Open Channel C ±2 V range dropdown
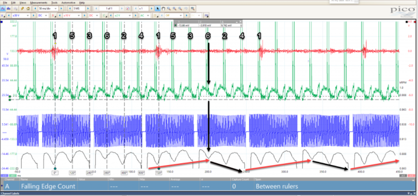Image resolution: width=418 pixels, height=196 pixels. [129, 16]
